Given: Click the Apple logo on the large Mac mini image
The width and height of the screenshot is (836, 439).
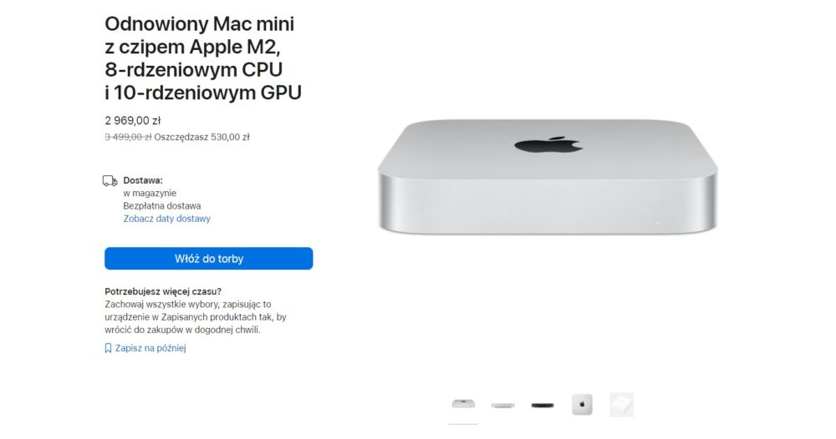Looking at the screenshot, I should tap(548, 144).
